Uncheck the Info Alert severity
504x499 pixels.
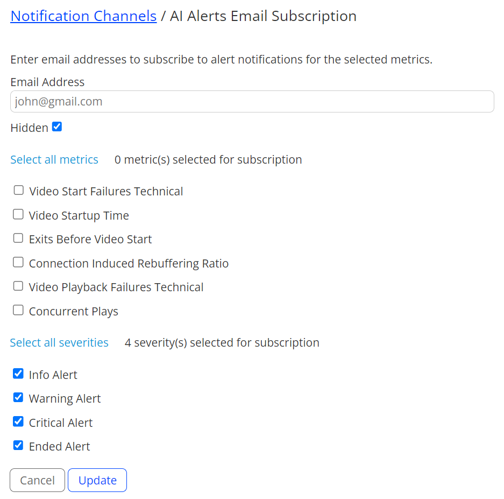18,374
